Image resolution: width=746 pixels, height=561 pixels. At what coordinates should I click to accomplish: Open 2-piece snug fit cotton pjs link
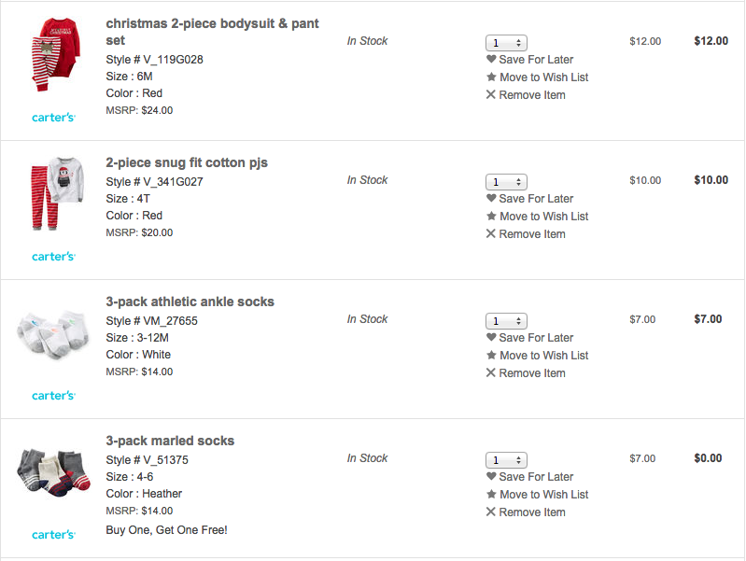(187, 162)
